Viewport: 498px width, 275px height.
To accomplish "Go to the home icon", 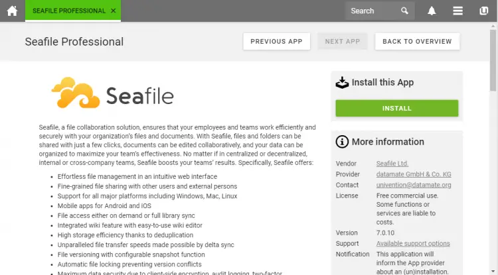I will 12,11.
